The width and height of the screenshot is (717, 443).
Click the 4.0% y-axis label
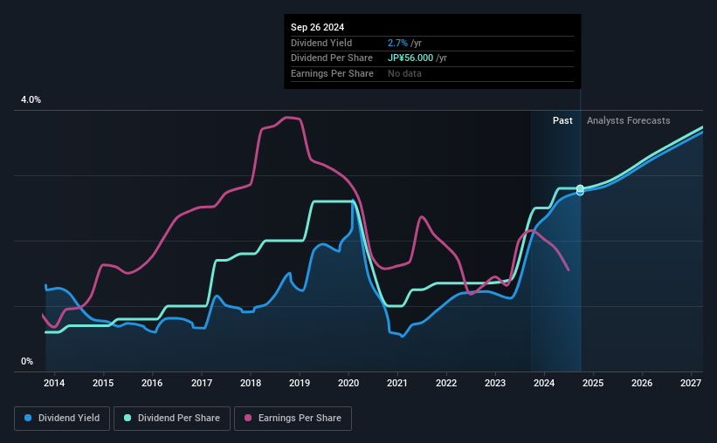point(31,99)
